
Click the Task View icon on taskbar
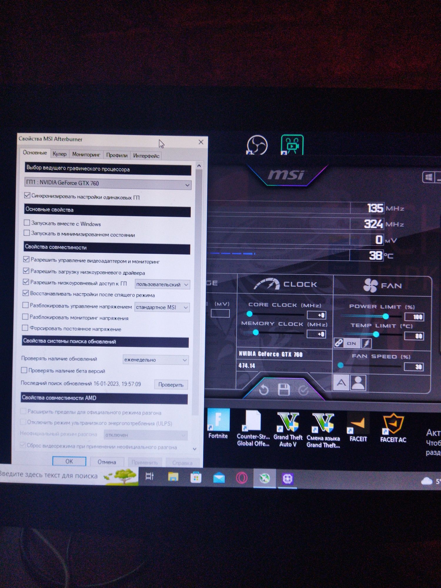150,476
